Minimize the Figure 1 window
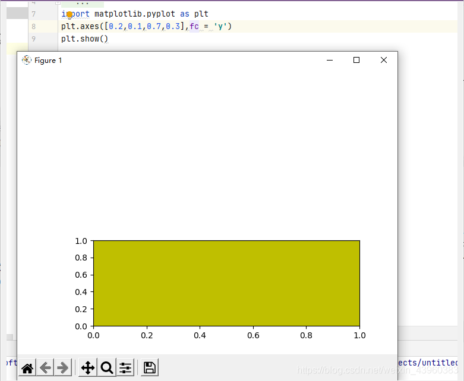Viewport: 464px width, 381px height. (330, 60)
